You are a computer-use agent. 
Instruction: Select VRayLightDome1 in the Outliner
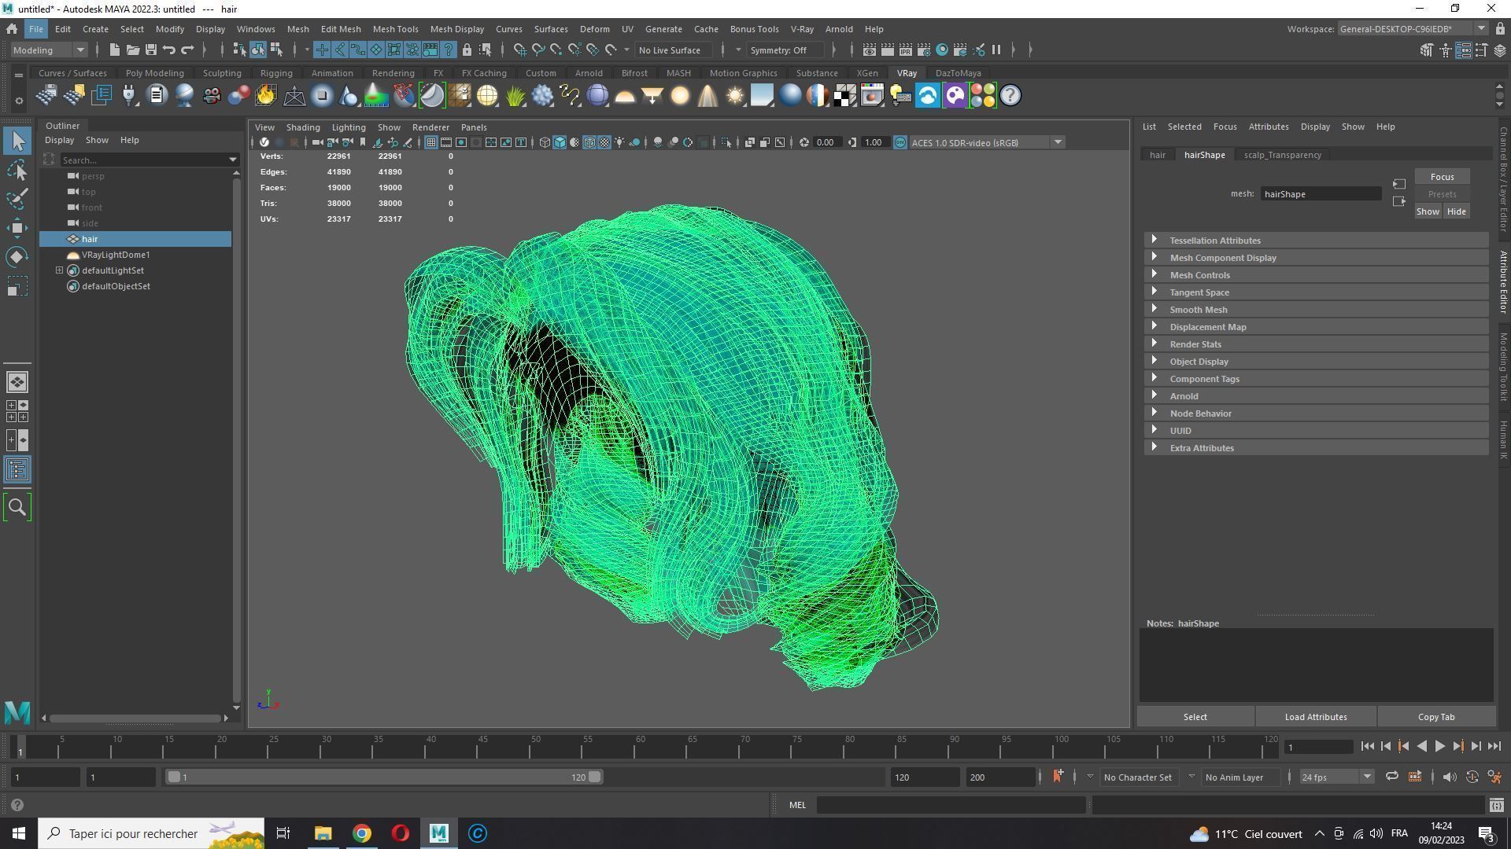(x=116, y=255)
